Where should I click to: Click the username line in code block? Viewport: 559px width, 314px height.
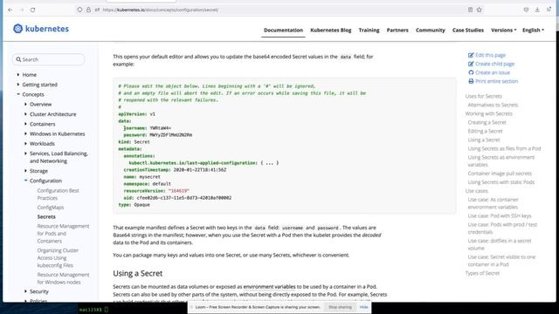[148, 128]
